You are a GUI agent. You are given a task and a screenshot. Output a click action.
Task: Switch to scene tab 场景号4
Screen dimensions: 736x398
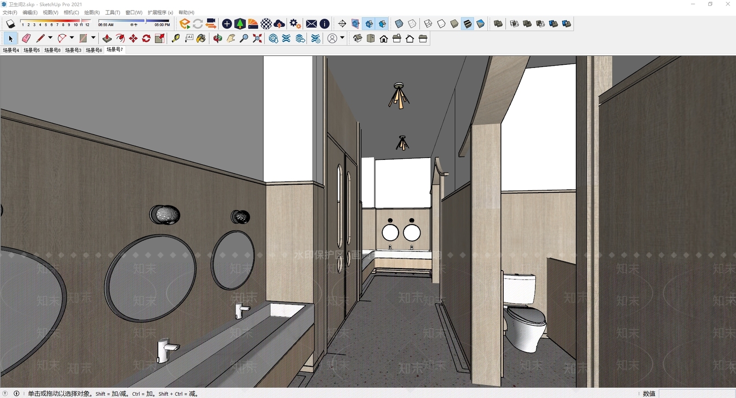click(x=11, y=50)
